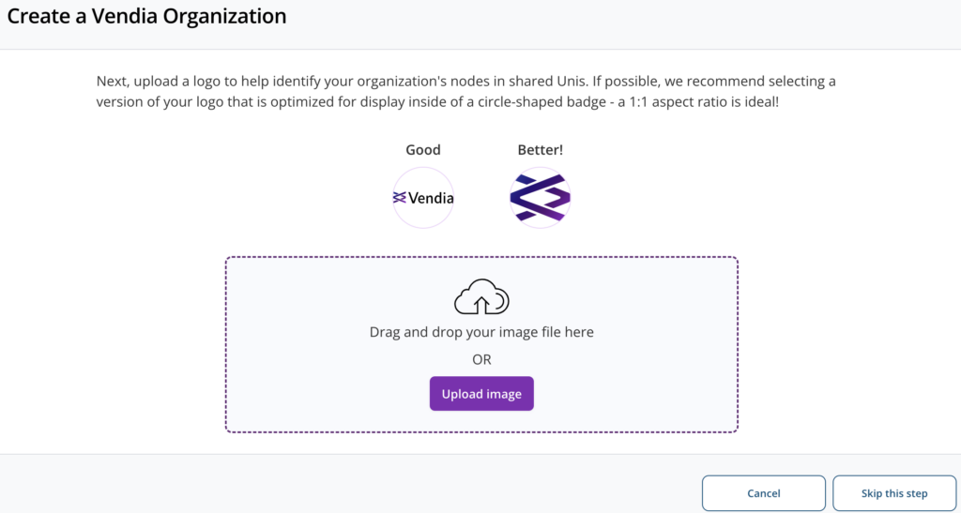The image size is (961, 513).
Task: Click the "OR" separator text
Action: click(481, 359)
